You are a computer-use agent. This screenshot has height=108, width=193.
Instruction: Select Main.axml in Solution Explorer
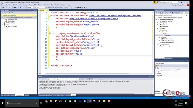coord(168,35)
